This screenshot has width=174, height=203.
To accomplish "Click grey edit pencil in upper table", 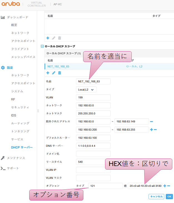I will point(54,38).
